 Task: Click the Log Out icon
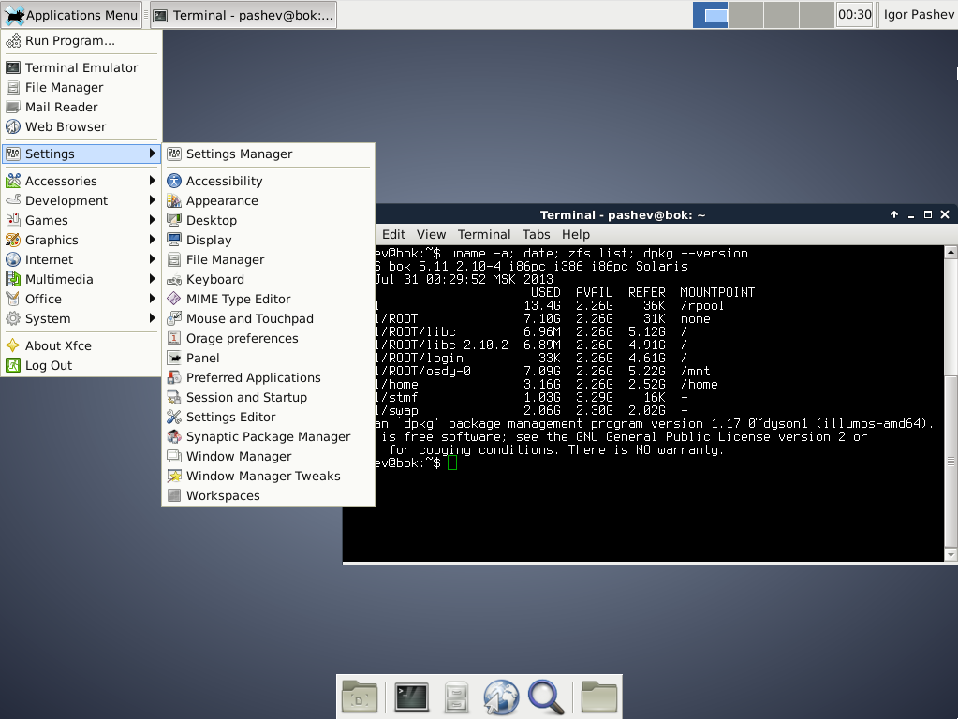(x=13, y=365)
